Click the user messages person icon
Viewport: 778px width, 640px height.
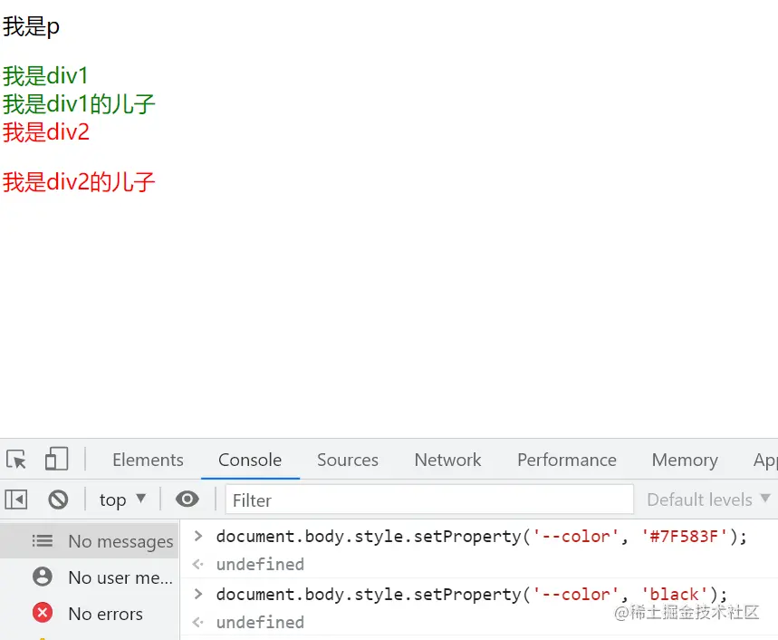pos(43,577)
